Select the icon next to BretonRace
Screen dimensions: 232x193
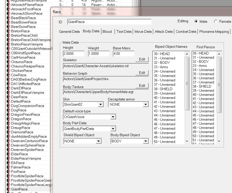click(8, 31)
